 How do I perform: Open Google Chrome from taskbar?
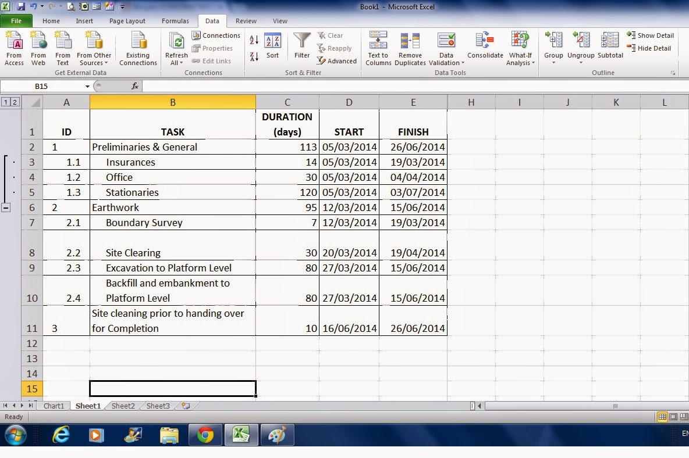(x=205, y=435)
